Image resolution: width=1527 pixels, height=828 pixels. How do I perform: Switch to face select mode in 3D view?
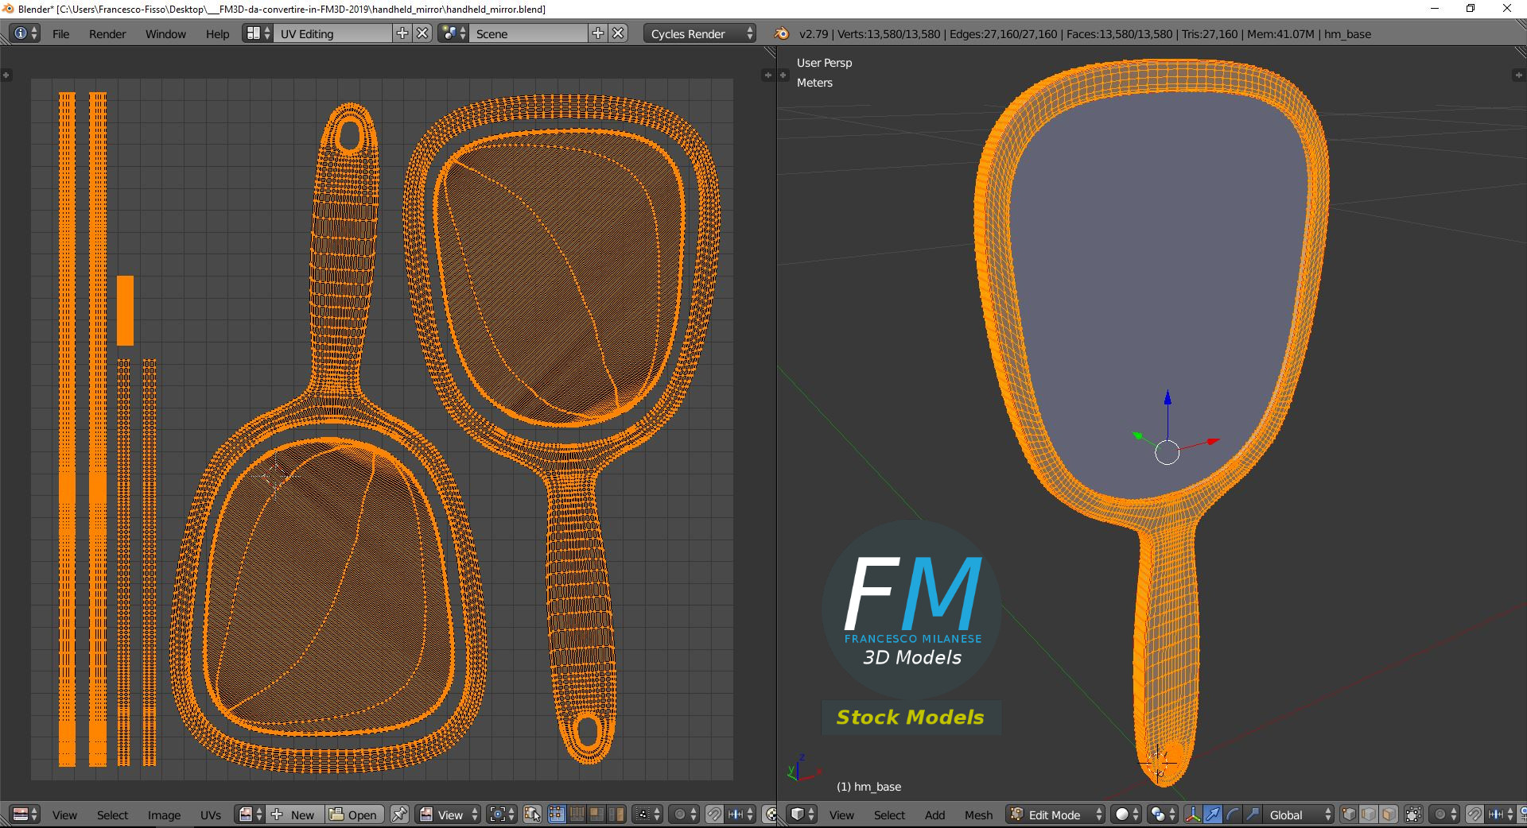pos(1389,814)
